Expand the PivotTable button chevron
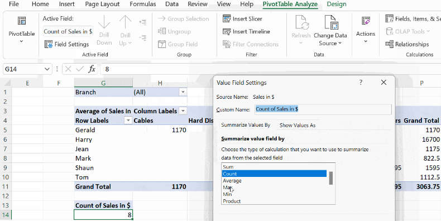Viewport: 441px width, 221px height. pyautogui.click(x=22, y=41)
